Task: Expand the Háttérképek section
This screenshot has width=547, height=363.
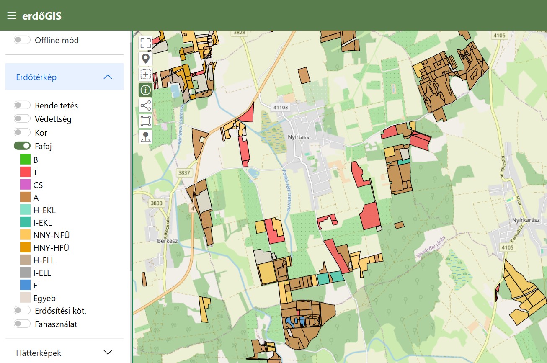Action: point(108,352)
